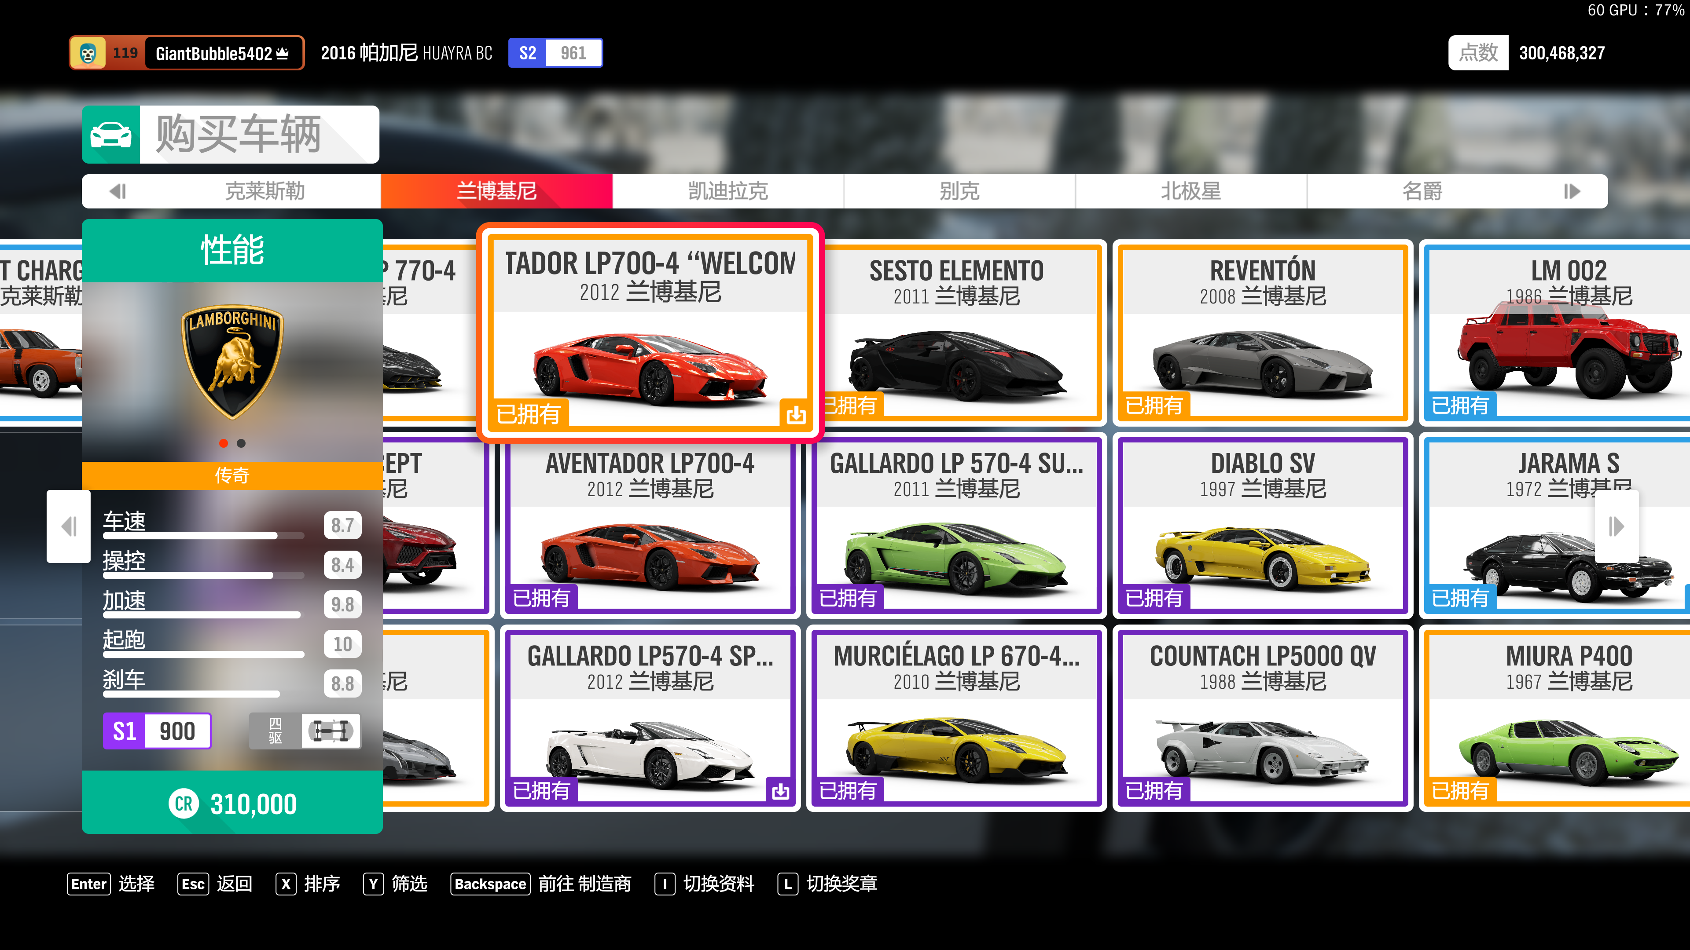Viewport: 1690px width, 950px height.
Task: Click Esc 返回 to go back
Action: [x=214, y=884]
